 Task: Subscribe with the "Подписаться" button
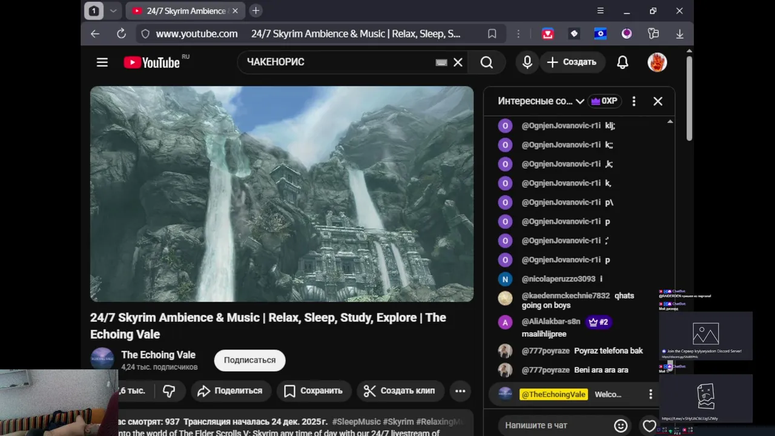tap(249, 360)
